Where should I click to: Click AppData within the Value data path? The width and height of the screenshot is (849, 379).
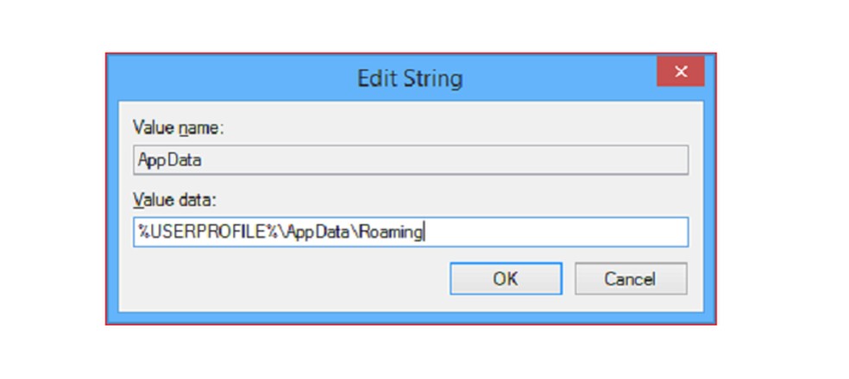321,232
